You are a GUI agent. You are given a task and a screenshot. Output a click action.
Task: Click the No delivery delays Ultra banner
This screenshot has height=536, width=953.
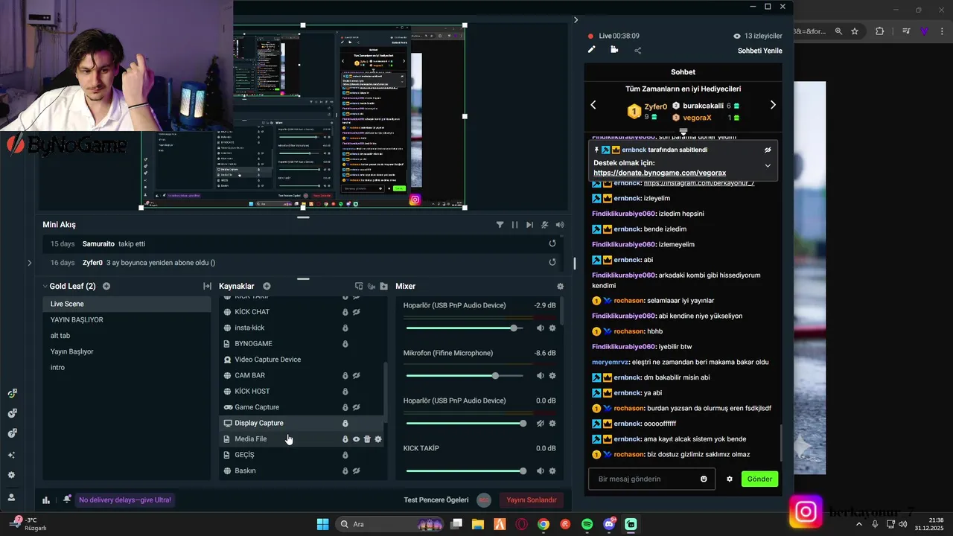pos(125,500)
